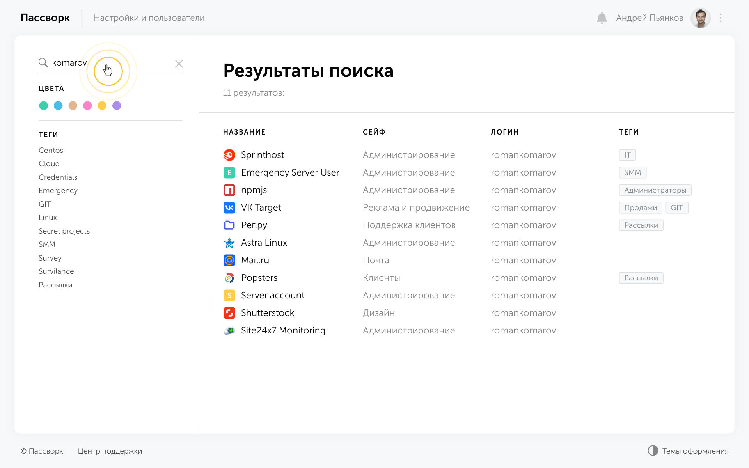Click the user avatar photo
Screen dimensions: 749x468
point(701,18)
